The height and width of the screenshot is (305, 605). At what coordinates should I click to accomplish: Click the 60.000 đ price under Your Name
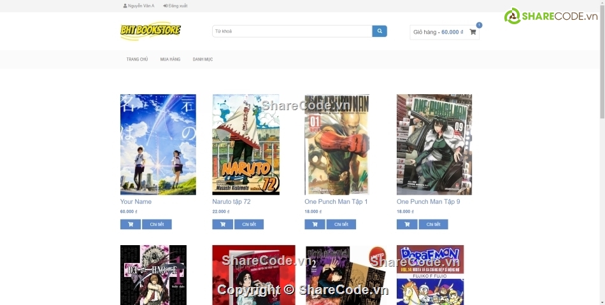click(x=129, y=211)
